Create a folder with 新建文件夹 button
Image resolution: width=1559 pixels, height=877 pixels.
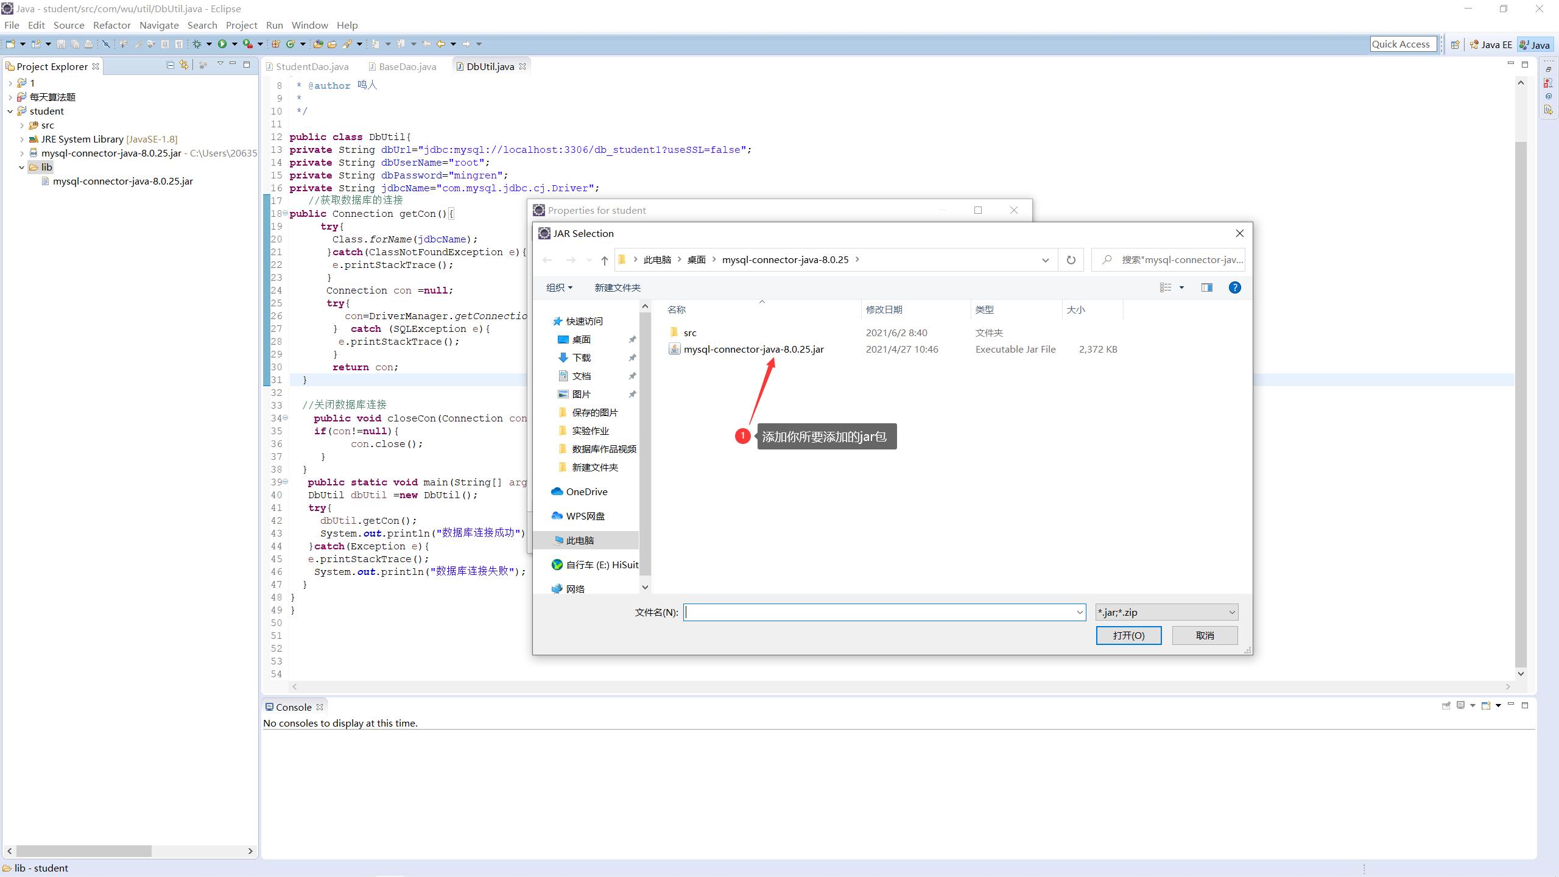point(616,287)
